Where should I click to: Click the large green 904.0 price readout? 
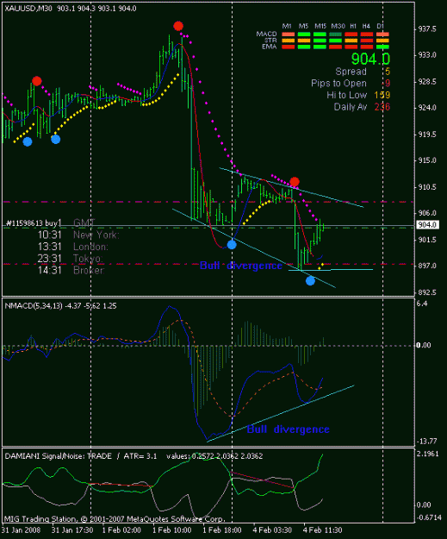click(370, 59)
